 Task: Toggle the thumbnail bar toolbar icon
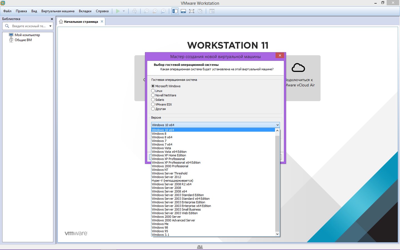pyautogui.click(x=183, y=11)
